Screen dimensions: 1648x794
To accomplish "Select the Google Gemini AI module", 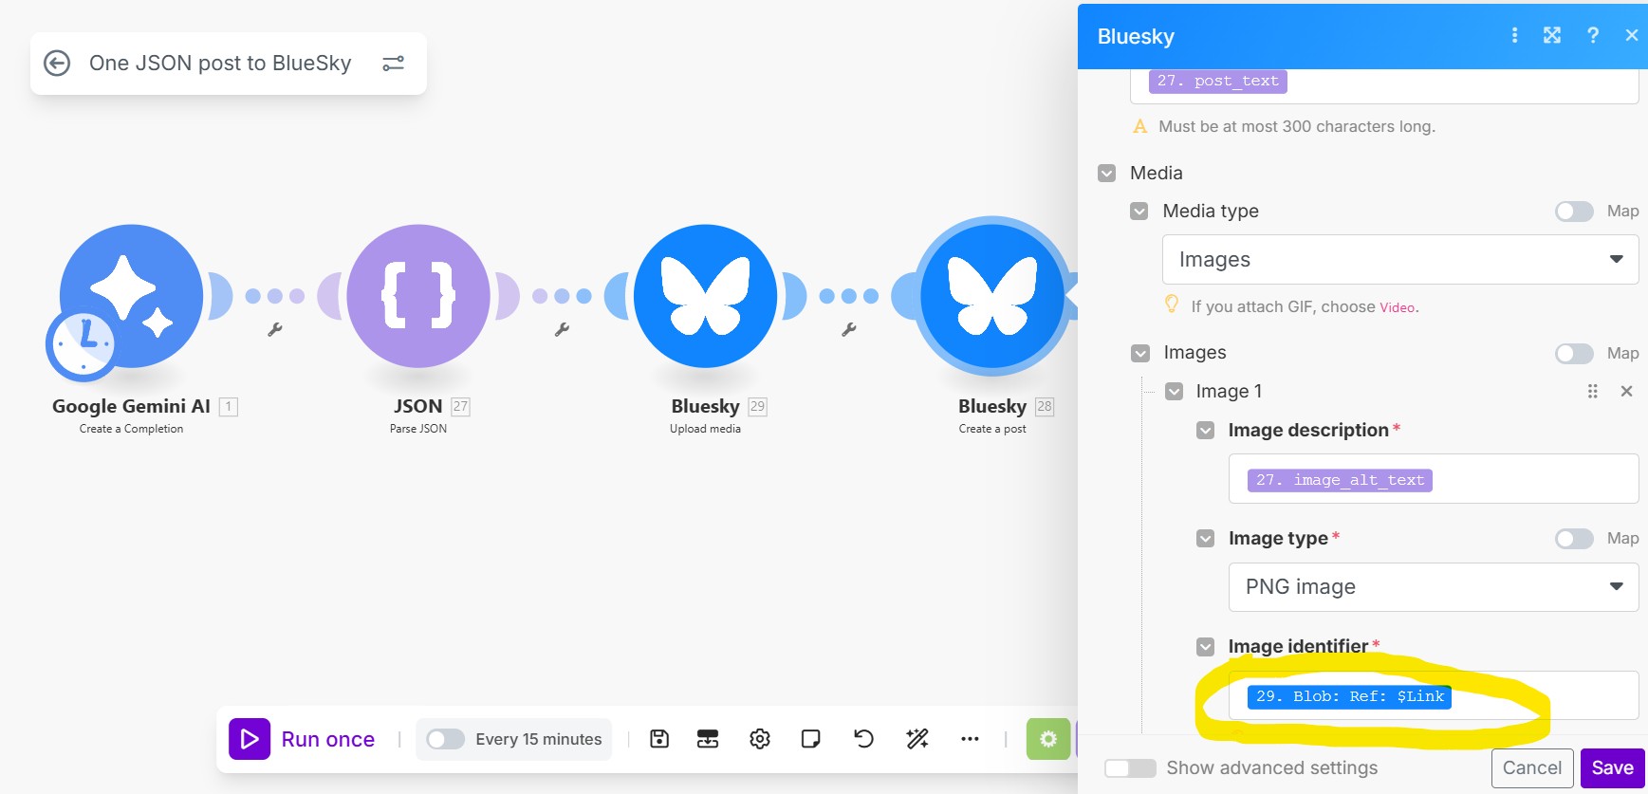I will point(131,296).
